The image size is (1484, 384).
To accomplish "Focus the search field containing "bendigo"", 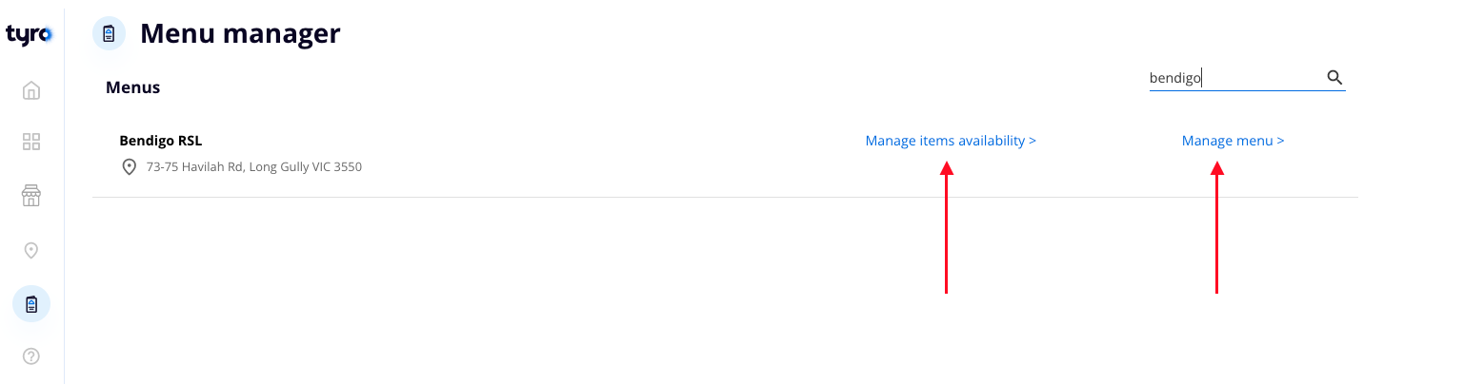I will click(x=1233, y=79).
